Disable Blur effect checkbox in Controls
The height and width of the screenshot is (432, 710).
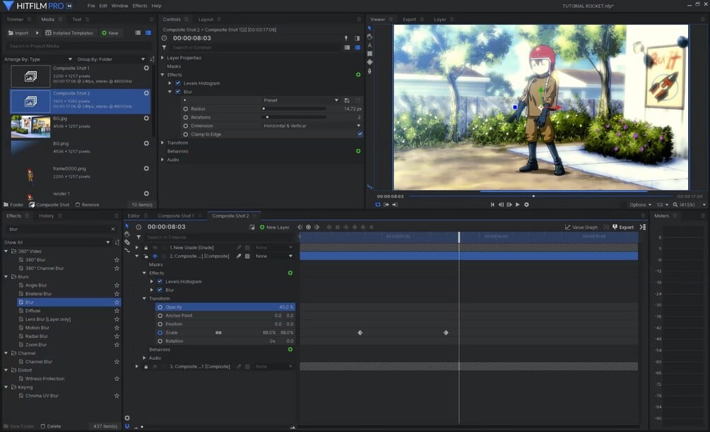(178, 92)
